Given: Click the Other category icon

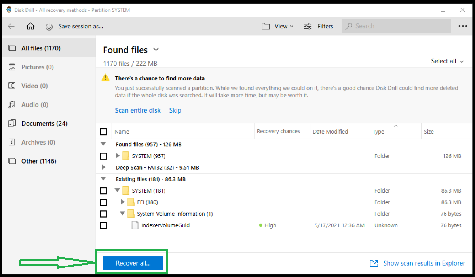Looking at the screenshot, I should (12, 161).
